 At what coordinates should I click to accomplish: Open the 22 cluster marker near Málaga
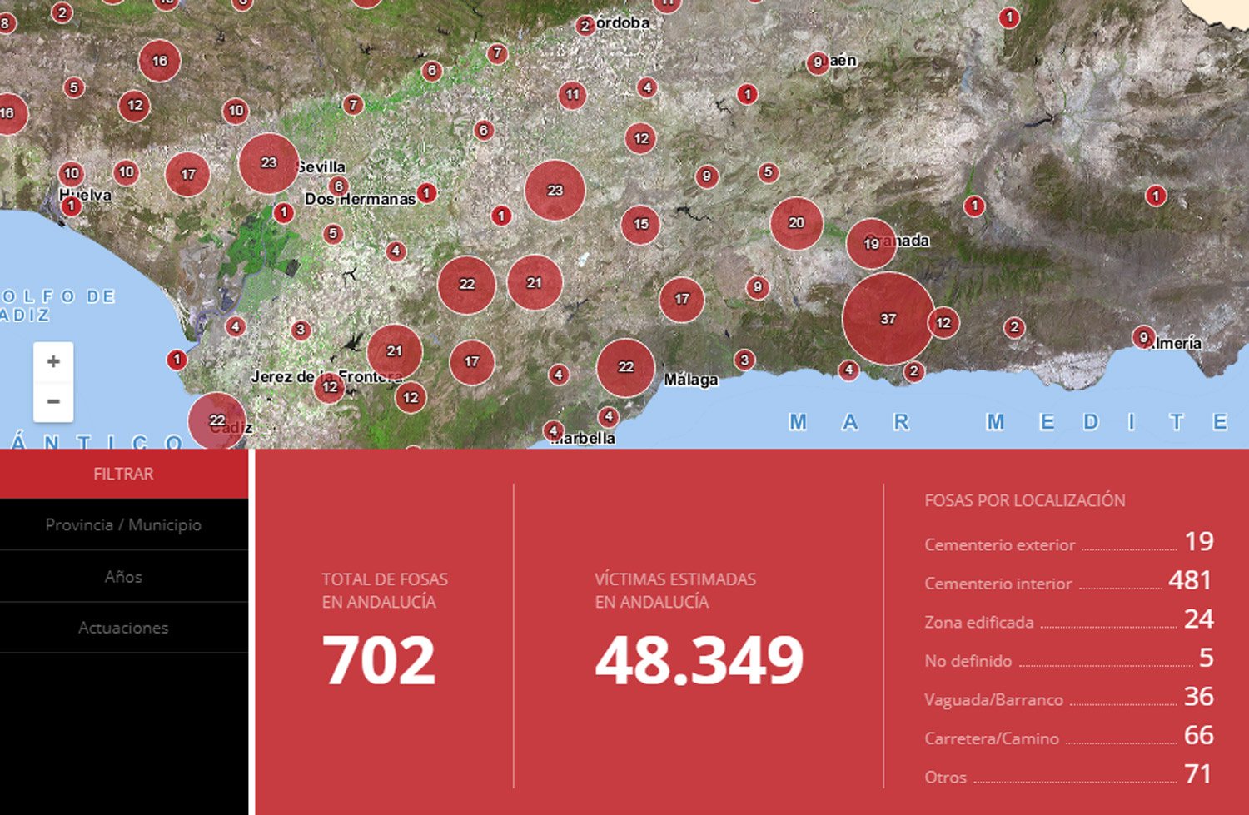[x=625, y=367]
